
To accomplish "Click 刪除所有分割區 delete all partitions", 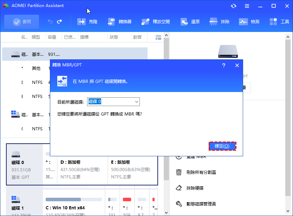I will click(201, 172).
